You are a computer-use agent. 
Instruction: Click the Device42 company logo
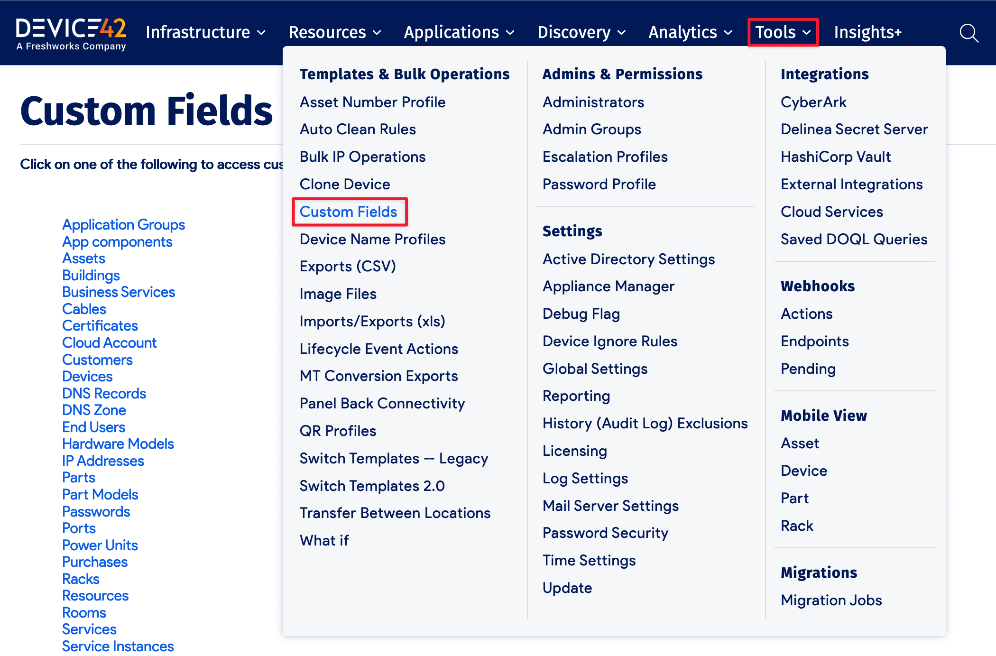[71, 32]
